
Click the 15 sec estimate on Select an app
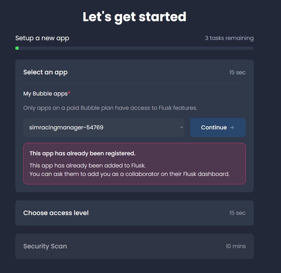[237, 72]
